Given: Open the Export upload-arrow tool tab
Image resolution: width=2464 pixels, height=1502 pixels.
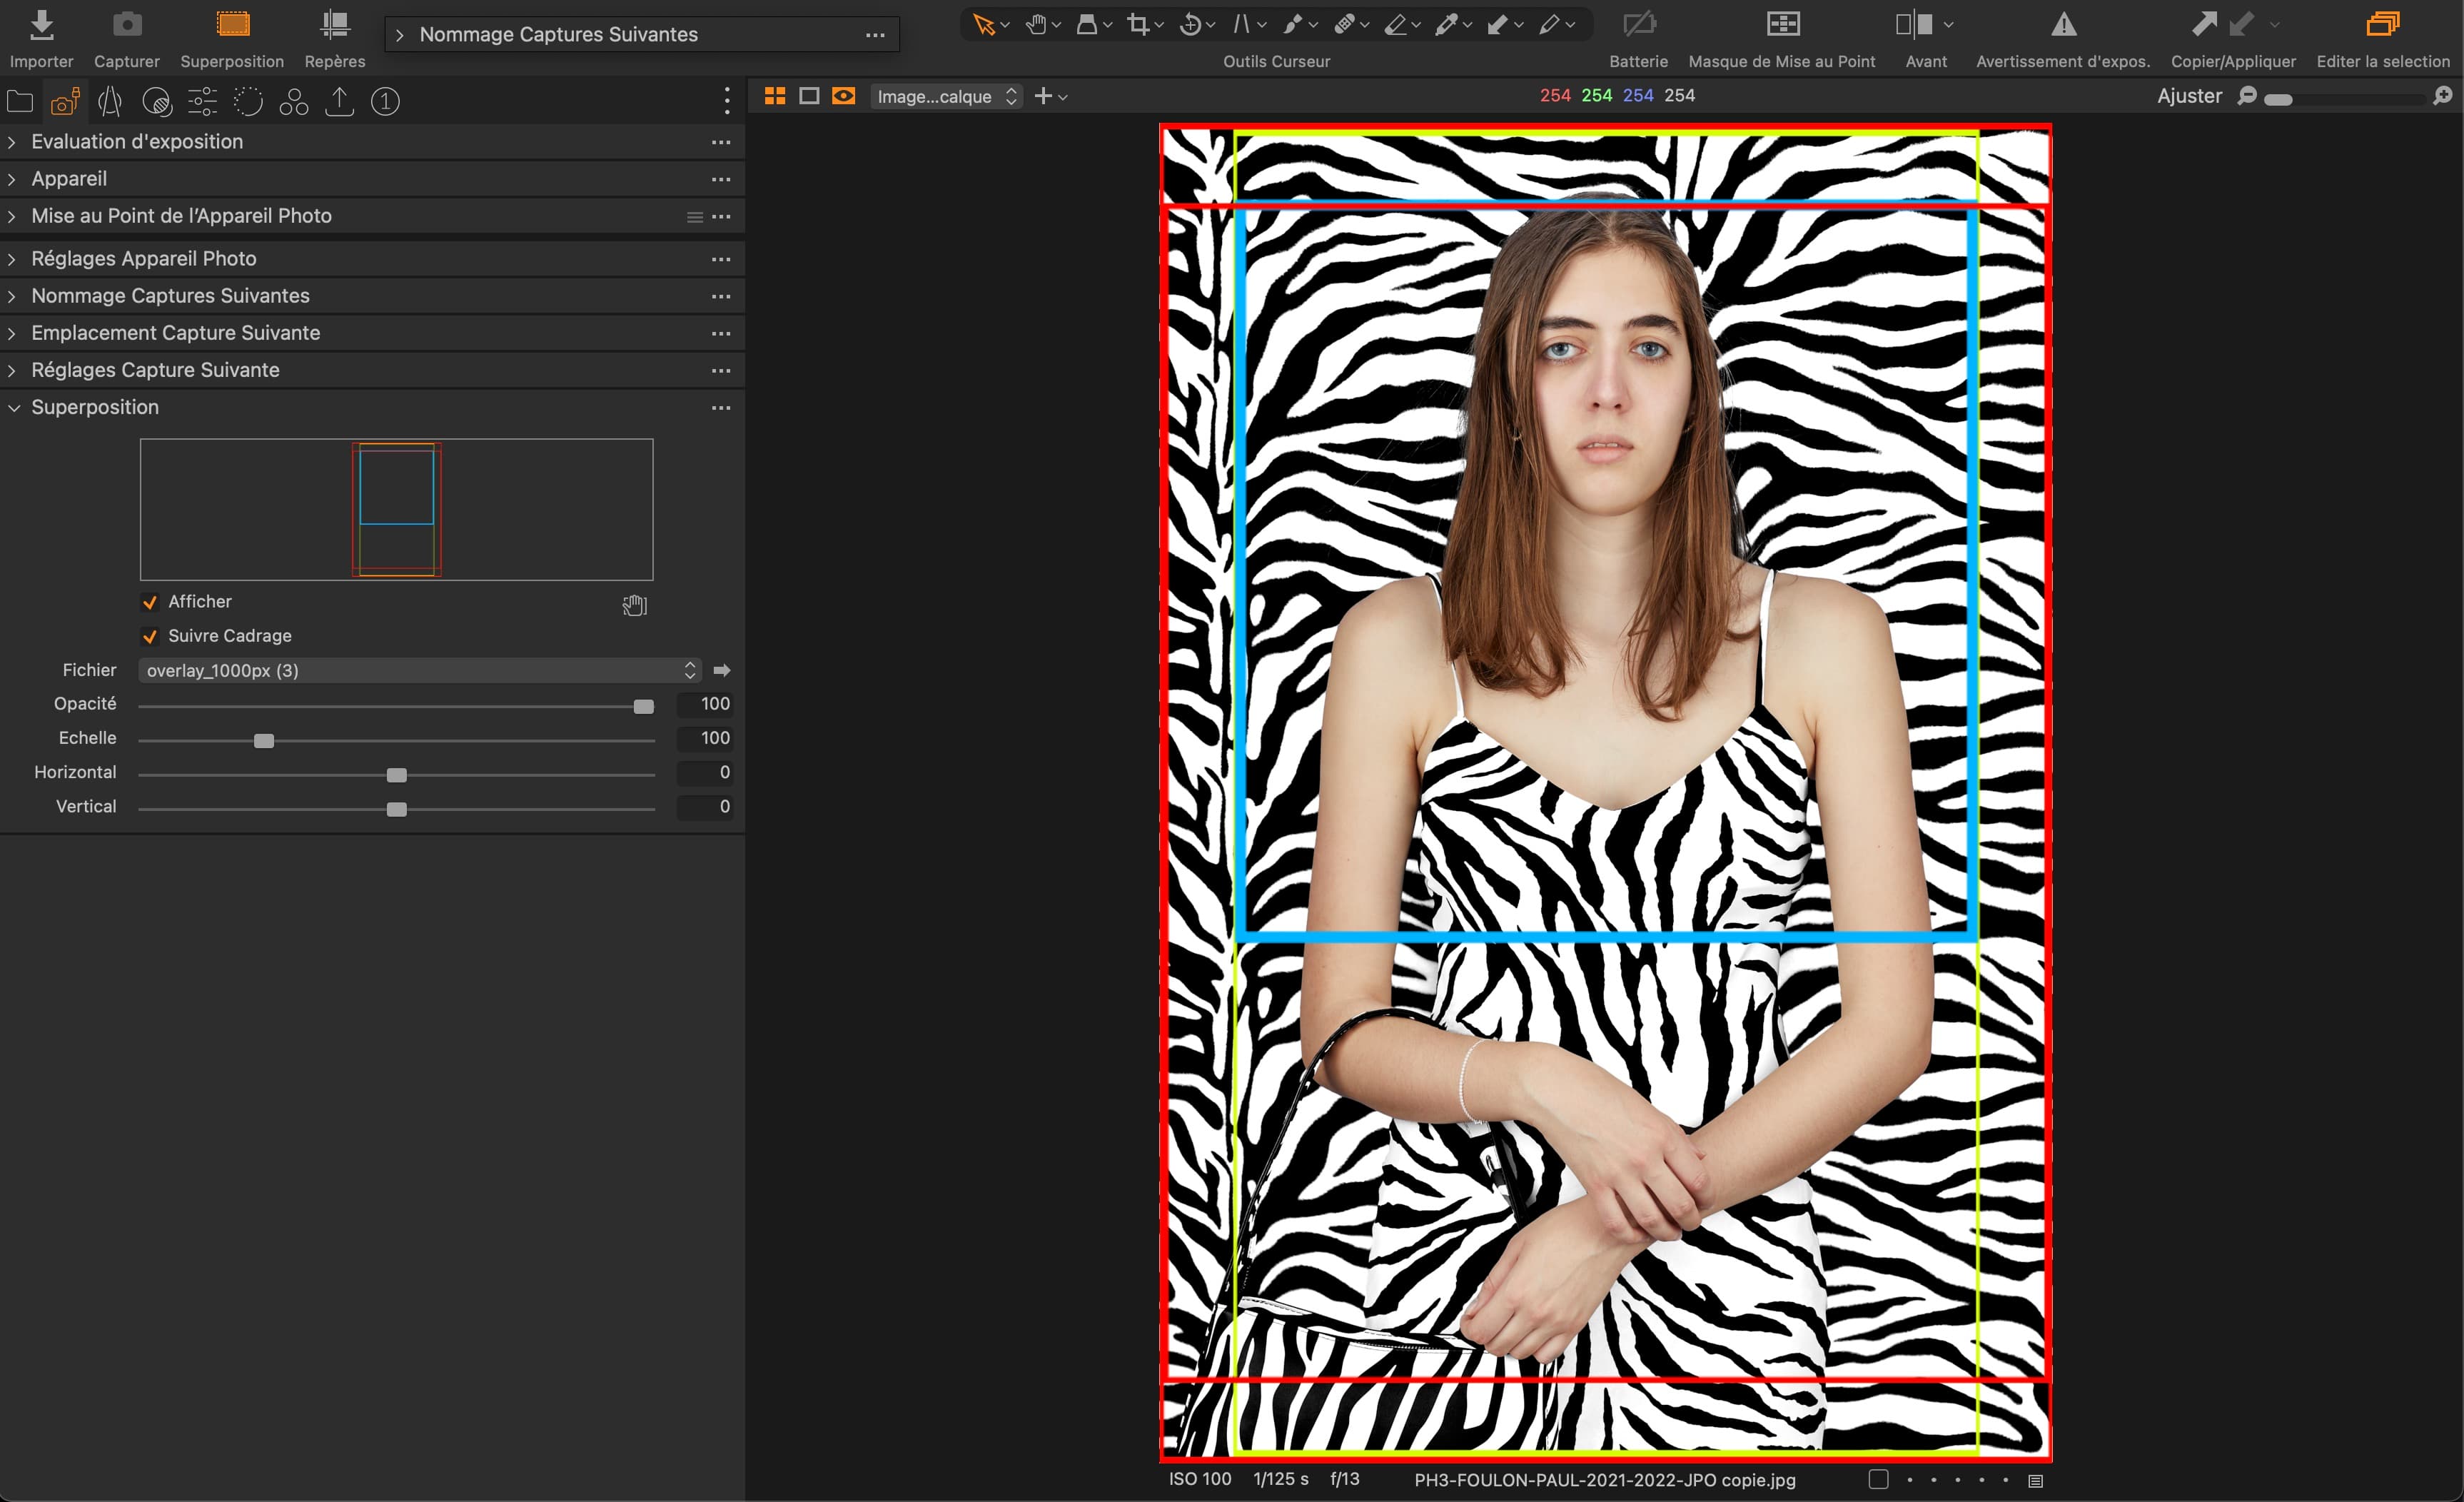Looking at the screenshot, I should (340, 101).
